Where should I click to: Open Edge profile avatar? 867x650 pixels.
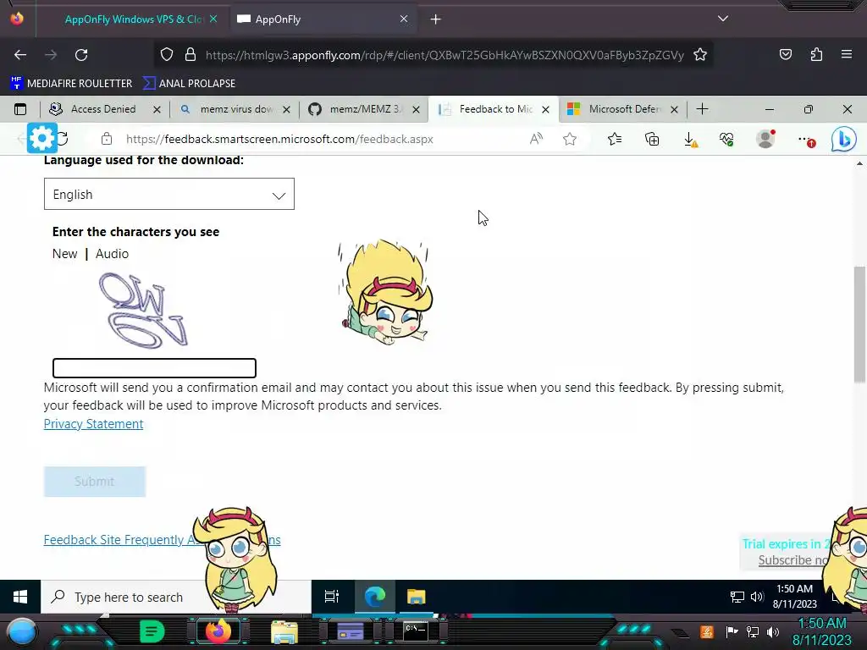765,139
